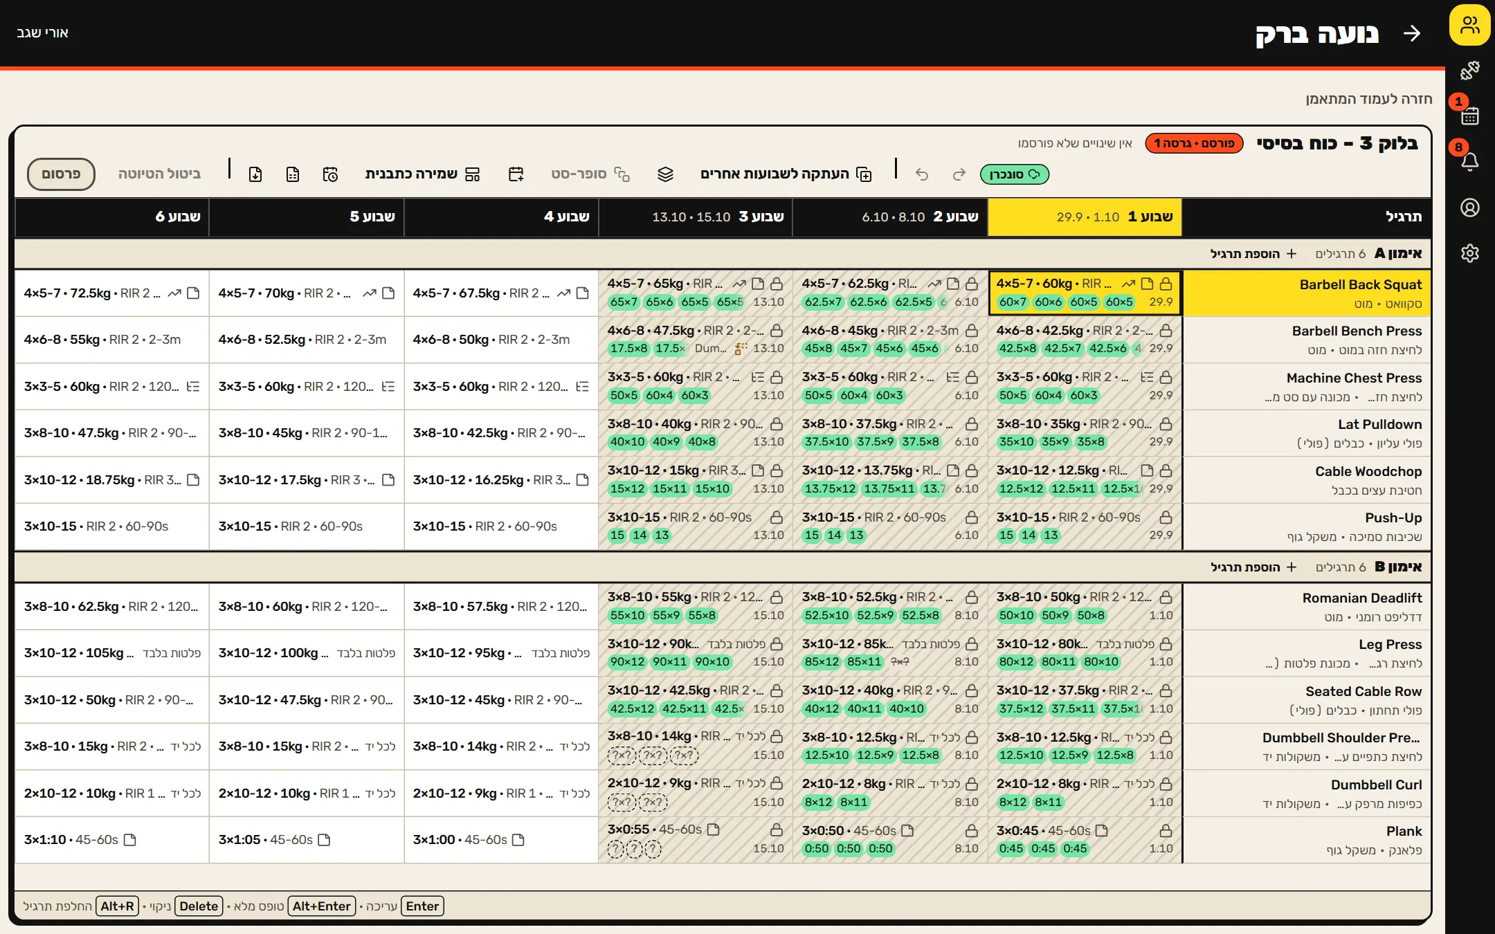Viewport: 1495px width, 934px height.
Task: Click the calendar-with-clock toolbar icon
Action: point(330,174)
